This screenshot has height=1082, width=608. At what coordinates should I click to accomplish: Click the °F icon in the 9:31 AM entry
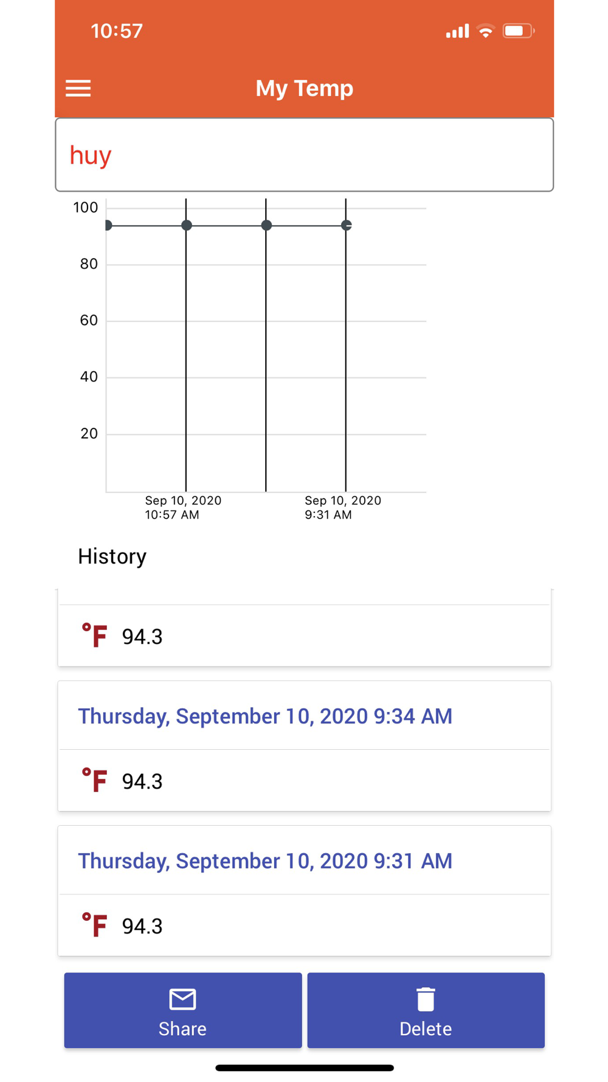pyautogui.click(x=95, y=925)
